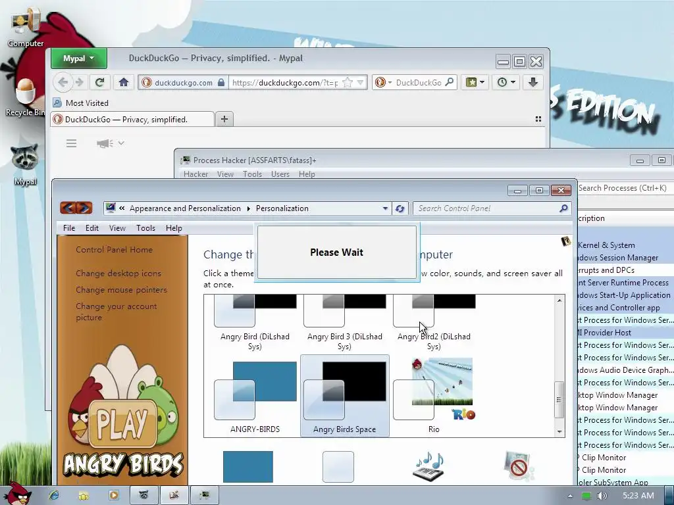This screenshot has height=505, width=674.
Task: Click the Mypal back arrow button
Action: click(x=63, y=82)
